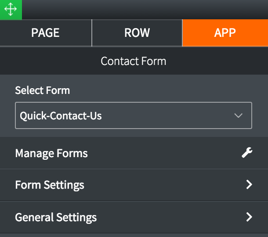The image size is (268, 237).
Task: Click blank space right of Select Form label
Action: click(167, 90)
